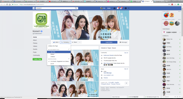Click the magnifier search icon in Facebook search box
Image resolution: width=183 pixels, height=99 pixels.
pos(76,8)
